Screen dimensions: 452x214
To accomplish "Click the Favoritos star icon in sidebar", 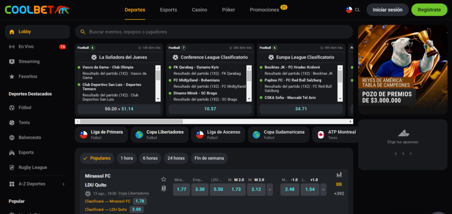I will tap(12, 77).
